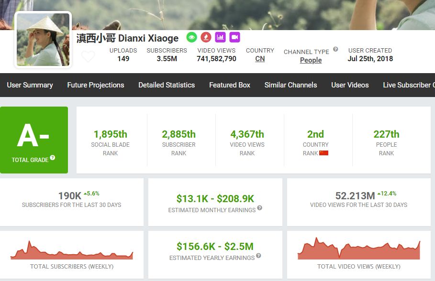
Task: Click the 52.213M video views value
Action: (355, 196)
